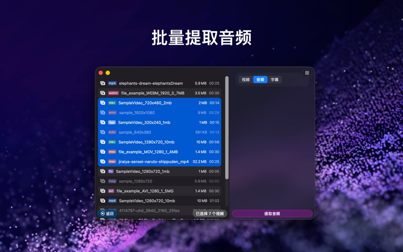Viewport: 403px width, 252px height.
Task: Click video icon beside SampleVideo_320x240_1mb
Action: tap(103, 122)
